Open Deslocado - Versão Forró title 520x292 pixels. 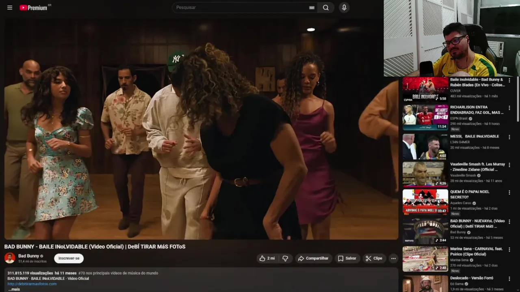tap(472, 278)
